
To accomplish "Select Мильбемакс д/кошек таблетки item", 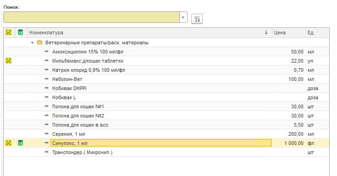I will 88,61.
